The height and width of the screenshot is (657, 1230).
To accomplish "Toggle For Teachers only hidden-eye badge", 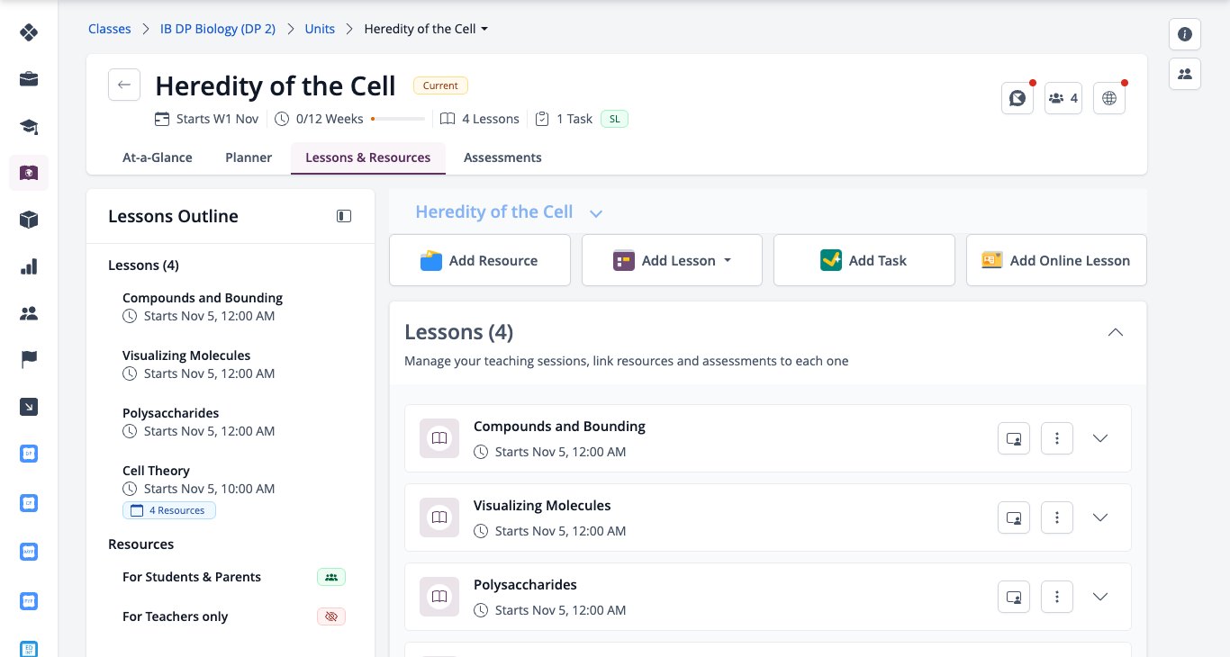I will click(331, 616).
